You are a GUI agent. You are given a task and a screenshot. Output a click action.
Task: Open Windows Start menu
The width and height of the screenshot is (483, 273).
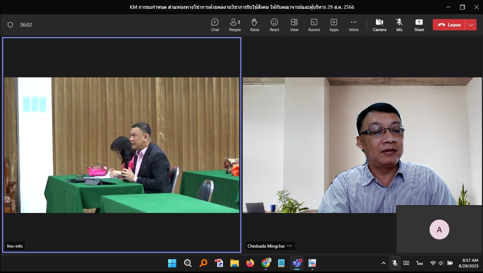(172, 263)
